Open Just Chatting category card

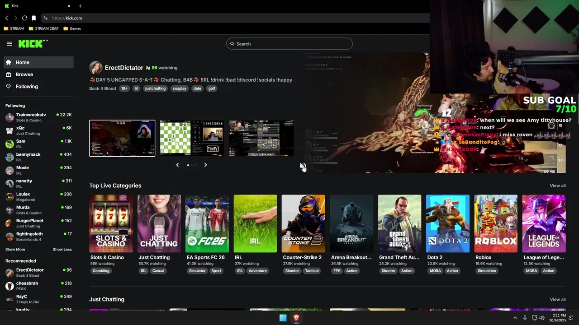pos(159,223)
